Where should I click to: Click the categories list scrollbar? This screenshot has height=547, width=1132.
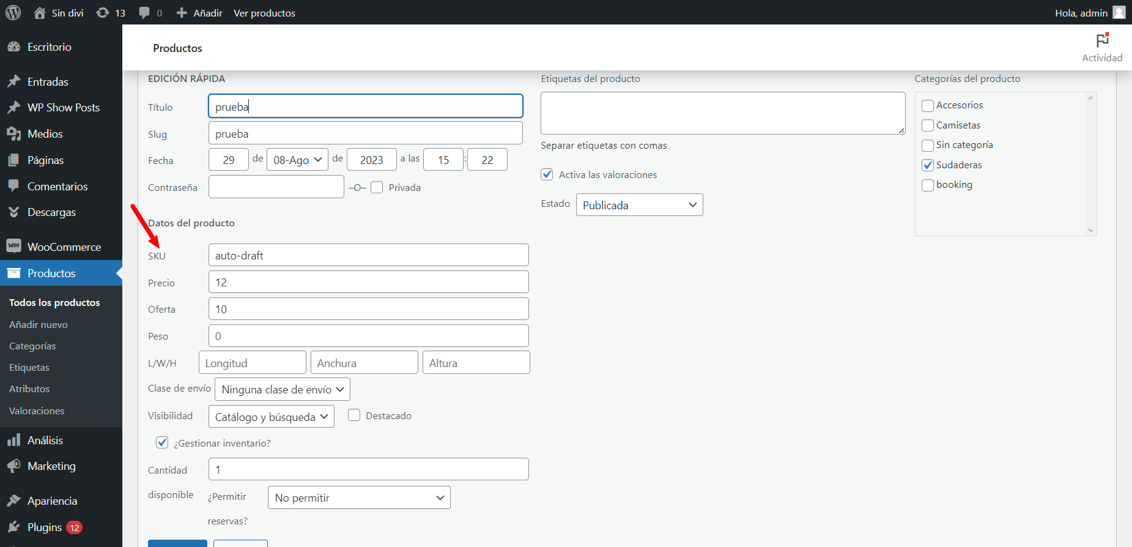point(1090,164)
